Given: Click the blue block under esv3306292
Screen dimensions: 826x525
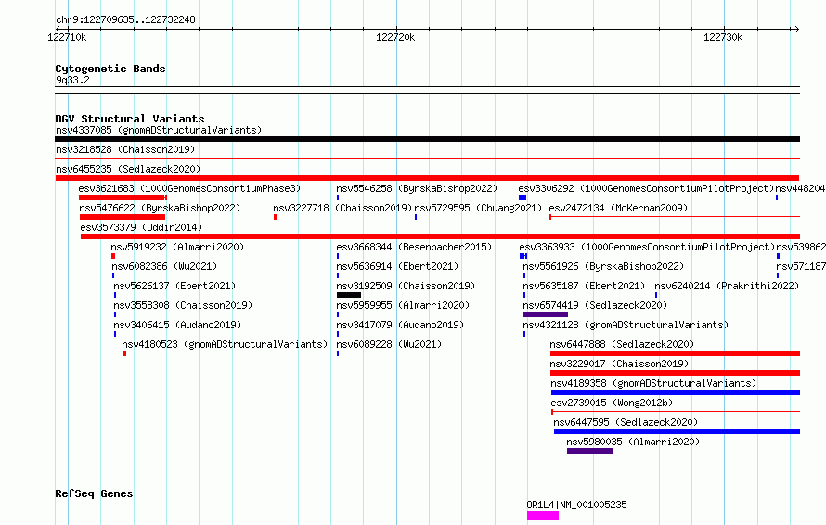Looking at the screenshot, I should pos(523,198).
